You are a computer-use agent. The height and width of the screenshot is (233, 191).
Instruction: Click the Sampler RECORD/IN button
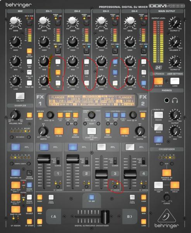tap(15, 173)
